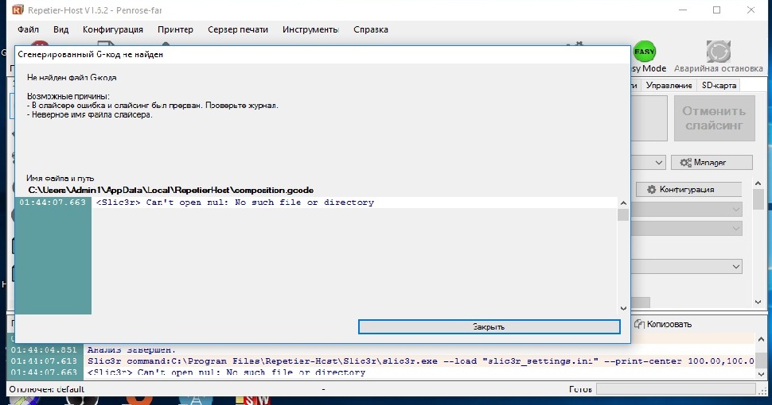
Task: Switch to the SD-карта tab
Action: click(x=719, y=85)
